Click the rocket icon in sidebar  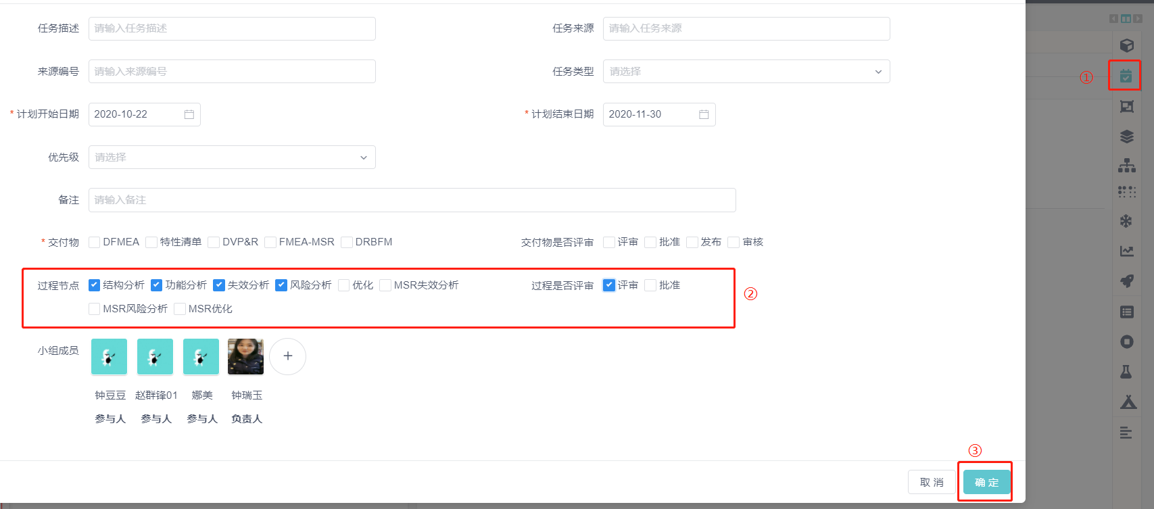tap(1126, 281)
